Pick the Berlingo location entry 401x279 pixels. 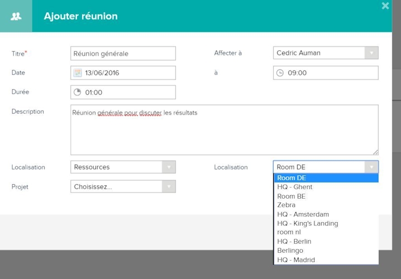pyautogui.click(x=290, y=251)
